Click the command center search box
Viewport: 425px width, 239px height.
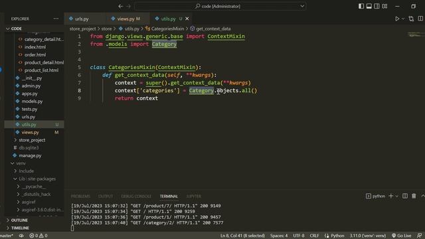pos(220,6)
